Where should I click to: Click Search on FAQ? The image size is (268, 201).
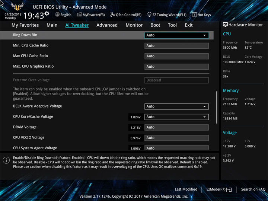[x=253, y=189]
